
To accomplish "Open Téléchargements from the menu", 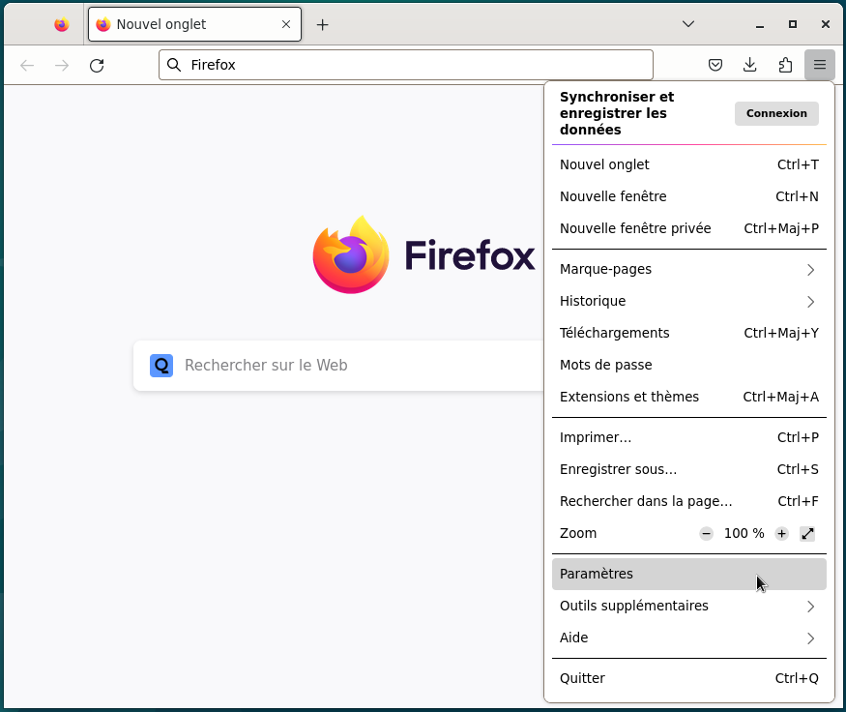I will coord(689,333).
